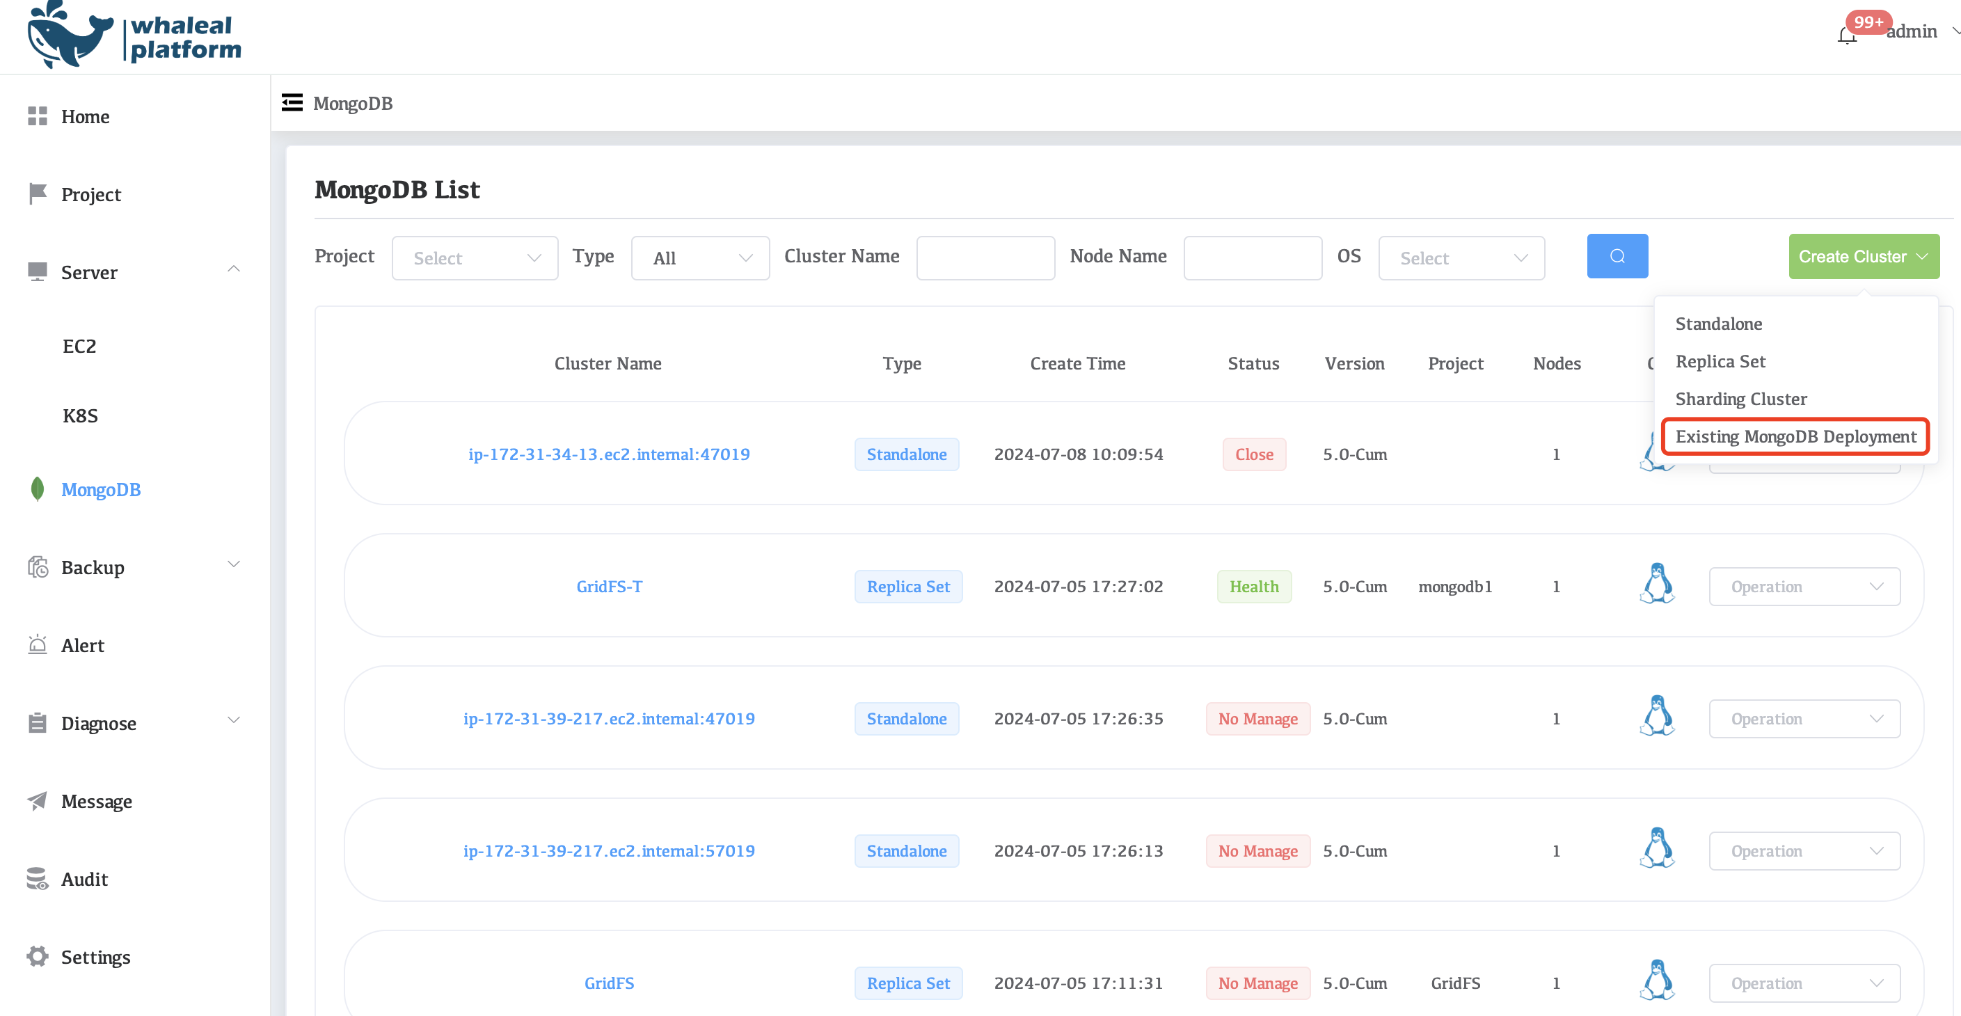The image size is (1961, 1016).
Task: Toggle the sidebar collapse hamburger icon
Action: (x=292, y=103)
